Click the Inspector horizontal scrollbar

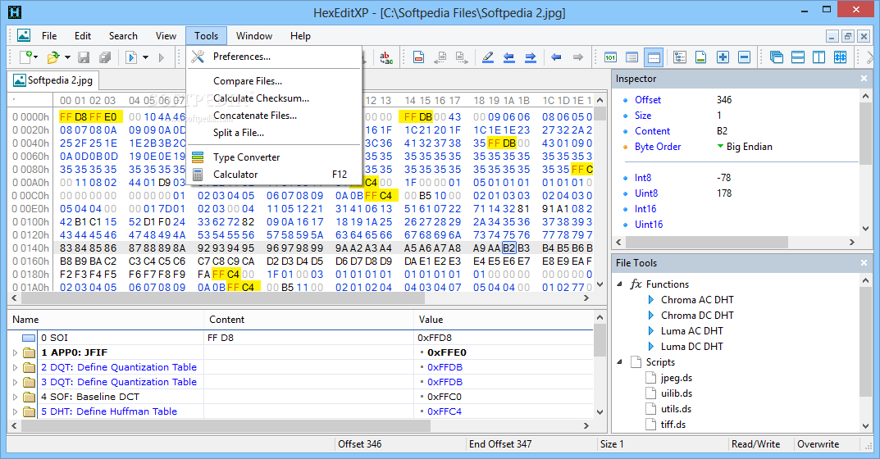tap(707, 242)
